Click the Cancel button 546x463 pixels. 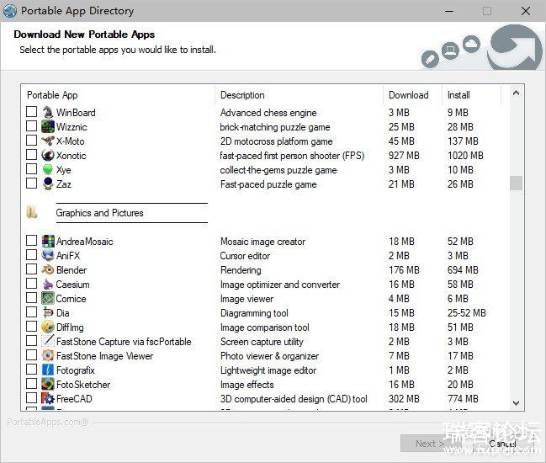[x=502, y=444]
